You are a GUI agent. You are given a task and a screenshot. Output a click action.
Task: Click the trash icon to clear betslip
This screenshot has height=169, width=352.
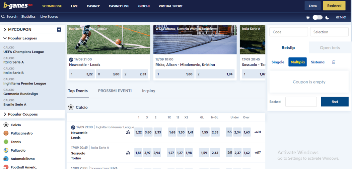pos(334,62)
